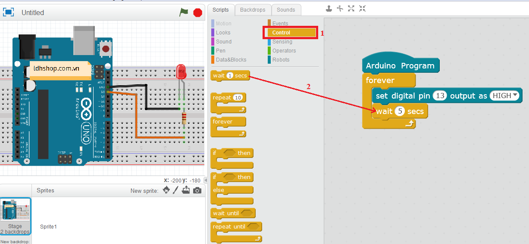Open the Sound block category
Viewport: 529px width, 244px height.
(224, 42)
